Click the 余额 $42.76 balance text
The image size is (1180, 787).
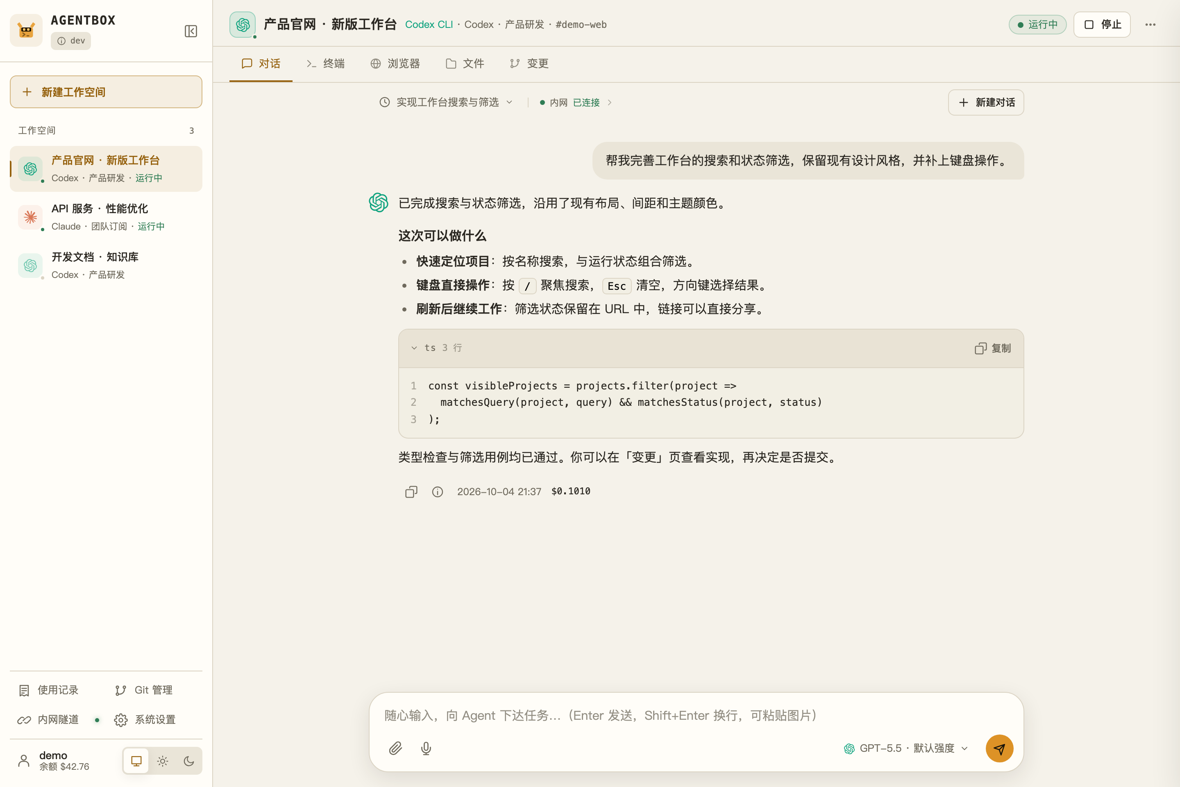click(x=64, y=767)
